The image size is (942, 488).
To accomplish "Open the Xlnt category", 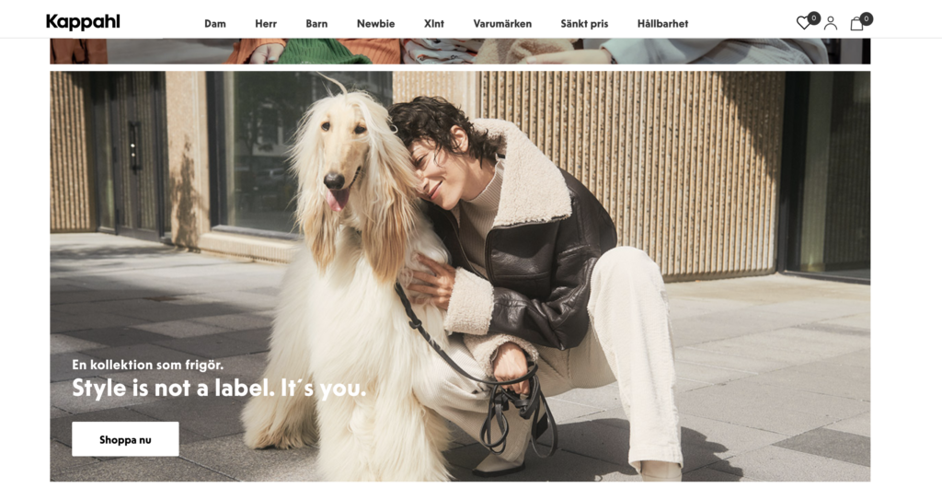I will click(x=434, y=24).
